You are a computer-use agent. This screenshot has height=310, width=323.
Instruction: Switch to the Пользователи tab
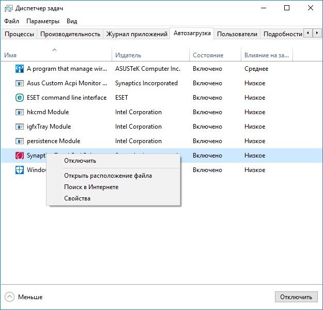point(237,34)
